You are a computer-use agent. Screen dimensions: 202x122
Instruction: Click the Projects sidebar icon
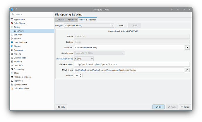pos(12,54)
